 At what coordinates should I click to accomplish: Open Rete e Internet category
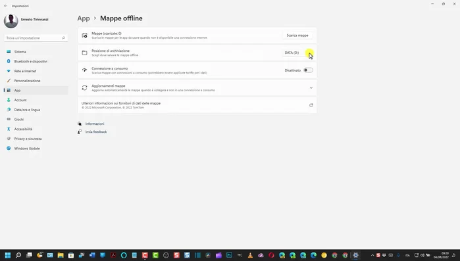tap(36, 71)
